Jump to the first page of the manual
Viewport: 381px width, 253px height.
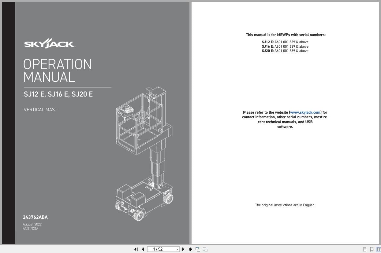pyautogui.click(x=136, y=249)
